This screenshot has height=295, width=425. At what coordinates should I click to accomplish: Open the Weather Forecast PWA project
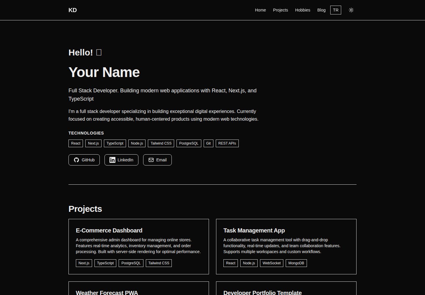107,292
